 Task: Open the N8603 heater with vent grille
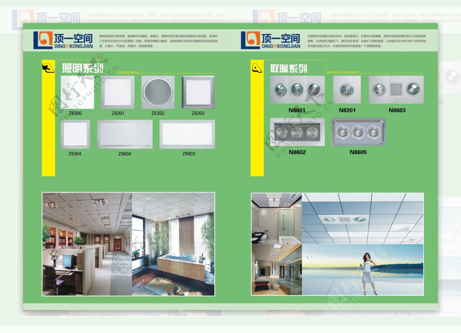pos(396,90)
